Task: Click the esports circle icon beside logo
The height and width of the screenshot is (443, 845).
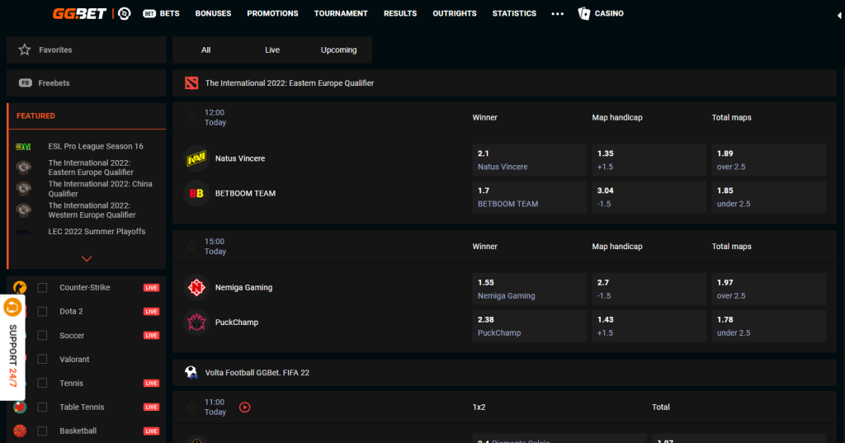Action: click(x=125, y=13)
